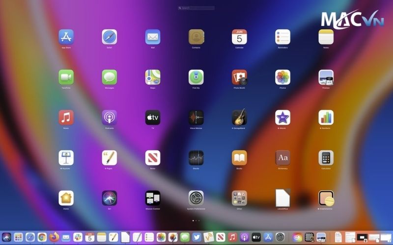This screenshot has width=393, height=245.
Task: Launch LibreOffice from the Launchpad grid
Action: 283,198
